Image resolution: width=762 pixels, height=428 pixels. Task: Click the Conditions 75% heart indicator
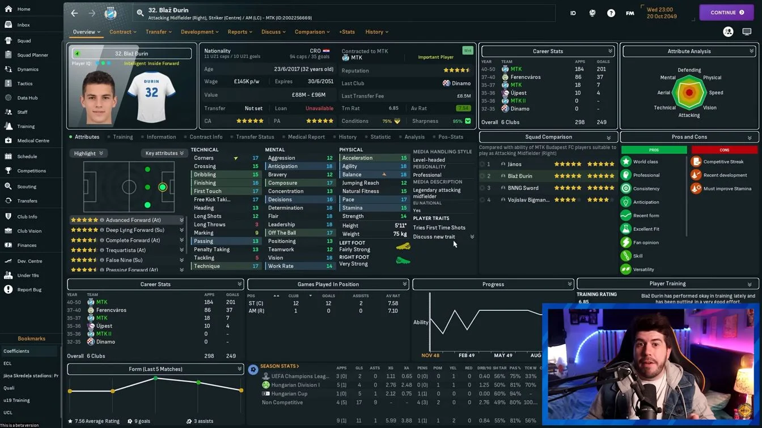click(x=397, y=121)
